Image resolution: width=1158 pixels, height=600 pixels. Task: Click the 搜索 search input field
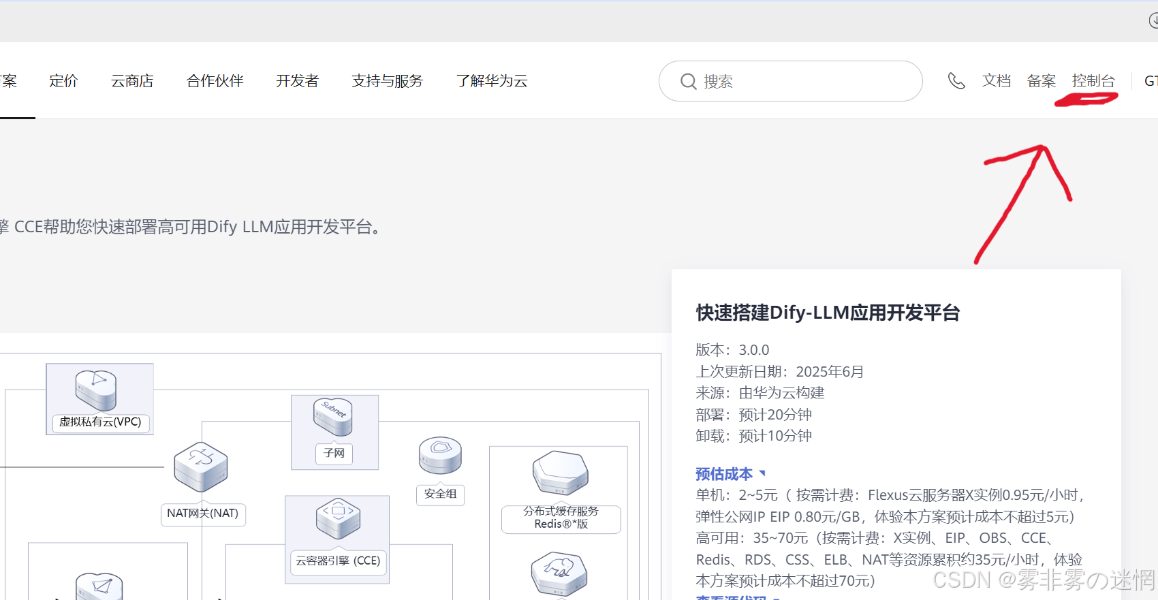[791, 81]
